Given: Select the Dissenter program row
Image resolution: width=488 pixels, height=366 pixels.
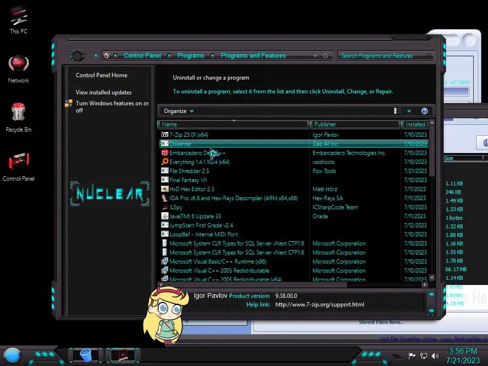Looking at the screenshot, I should tap(294, 144).
